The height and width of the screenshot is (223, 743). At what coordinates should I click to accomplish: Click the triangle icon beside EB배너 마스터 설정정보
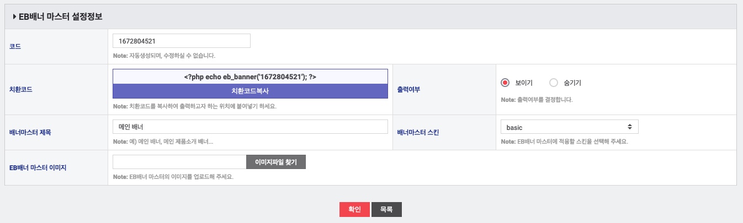point(14,17)
